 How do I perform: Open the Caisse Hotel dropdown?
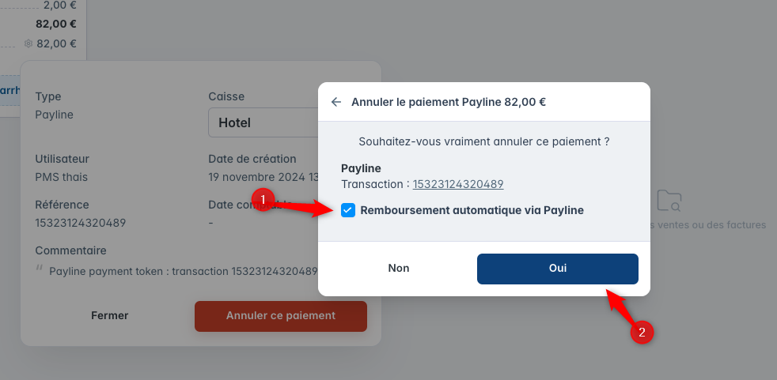[x=263, y=122]
